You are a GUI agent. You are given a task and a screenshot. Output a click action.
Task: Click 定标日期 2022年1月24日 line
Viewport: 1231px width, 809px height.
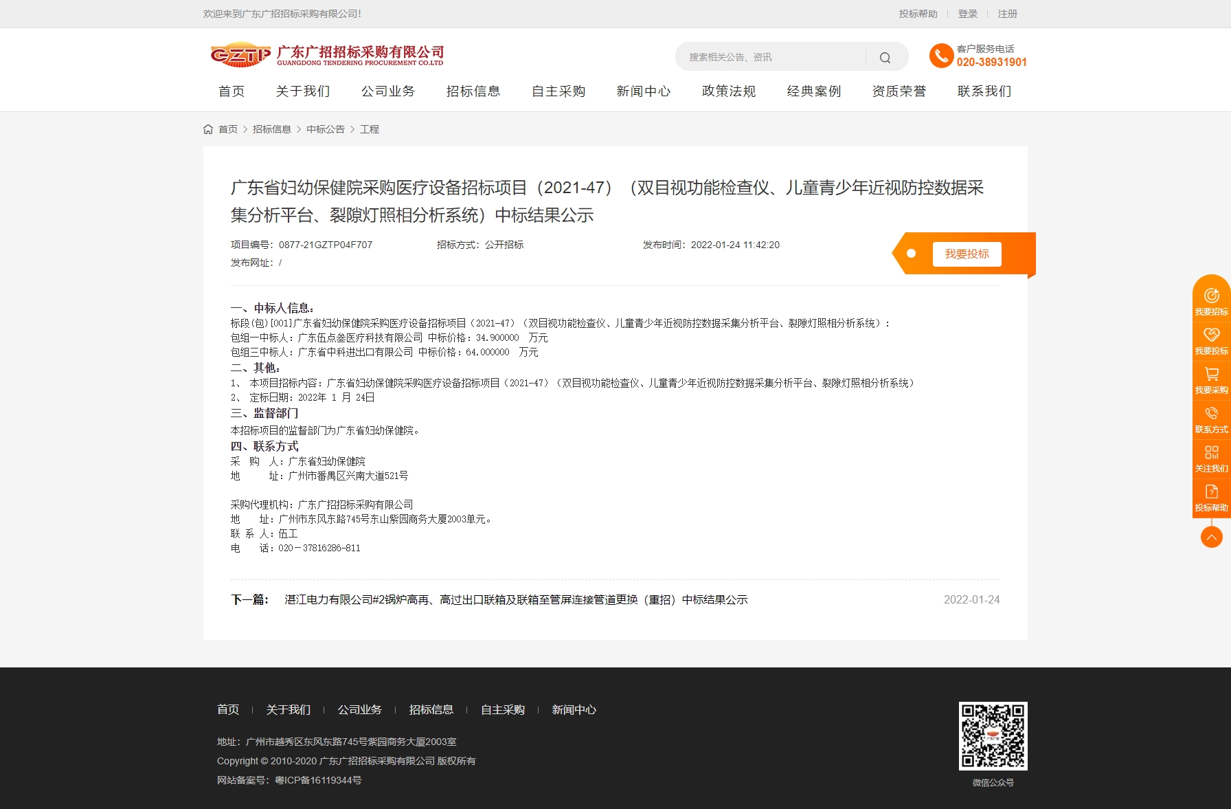pos(302,398)
